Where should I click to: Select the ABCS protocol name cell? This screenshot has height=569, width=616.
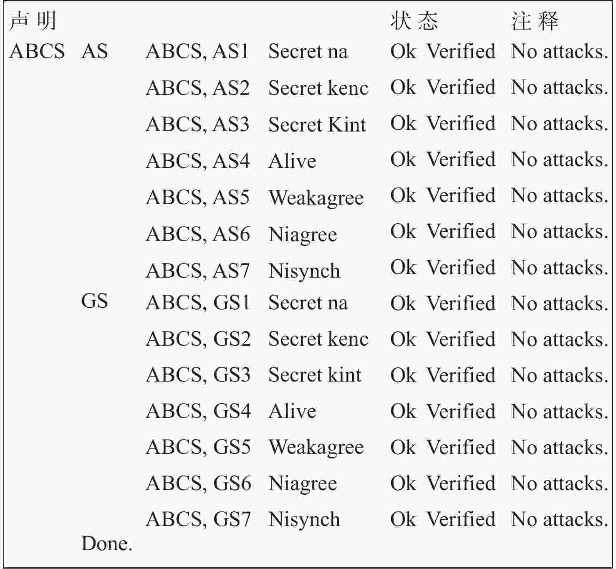pos(37,51)
